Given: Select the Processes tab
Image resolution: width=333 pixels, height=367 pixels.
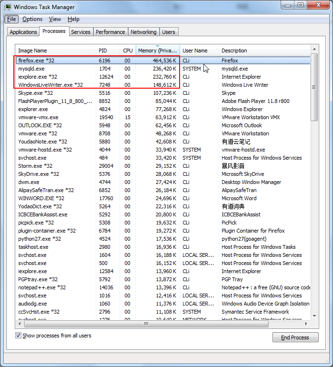Looking at the screenshot, I should click(x=54, y=31).
